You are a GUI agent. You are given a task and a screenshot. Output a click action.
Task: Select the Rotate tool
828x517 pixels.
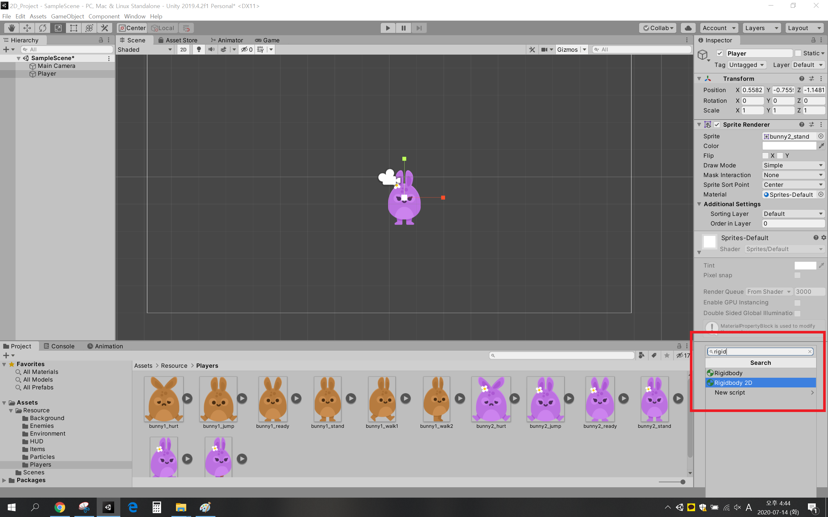42,28
